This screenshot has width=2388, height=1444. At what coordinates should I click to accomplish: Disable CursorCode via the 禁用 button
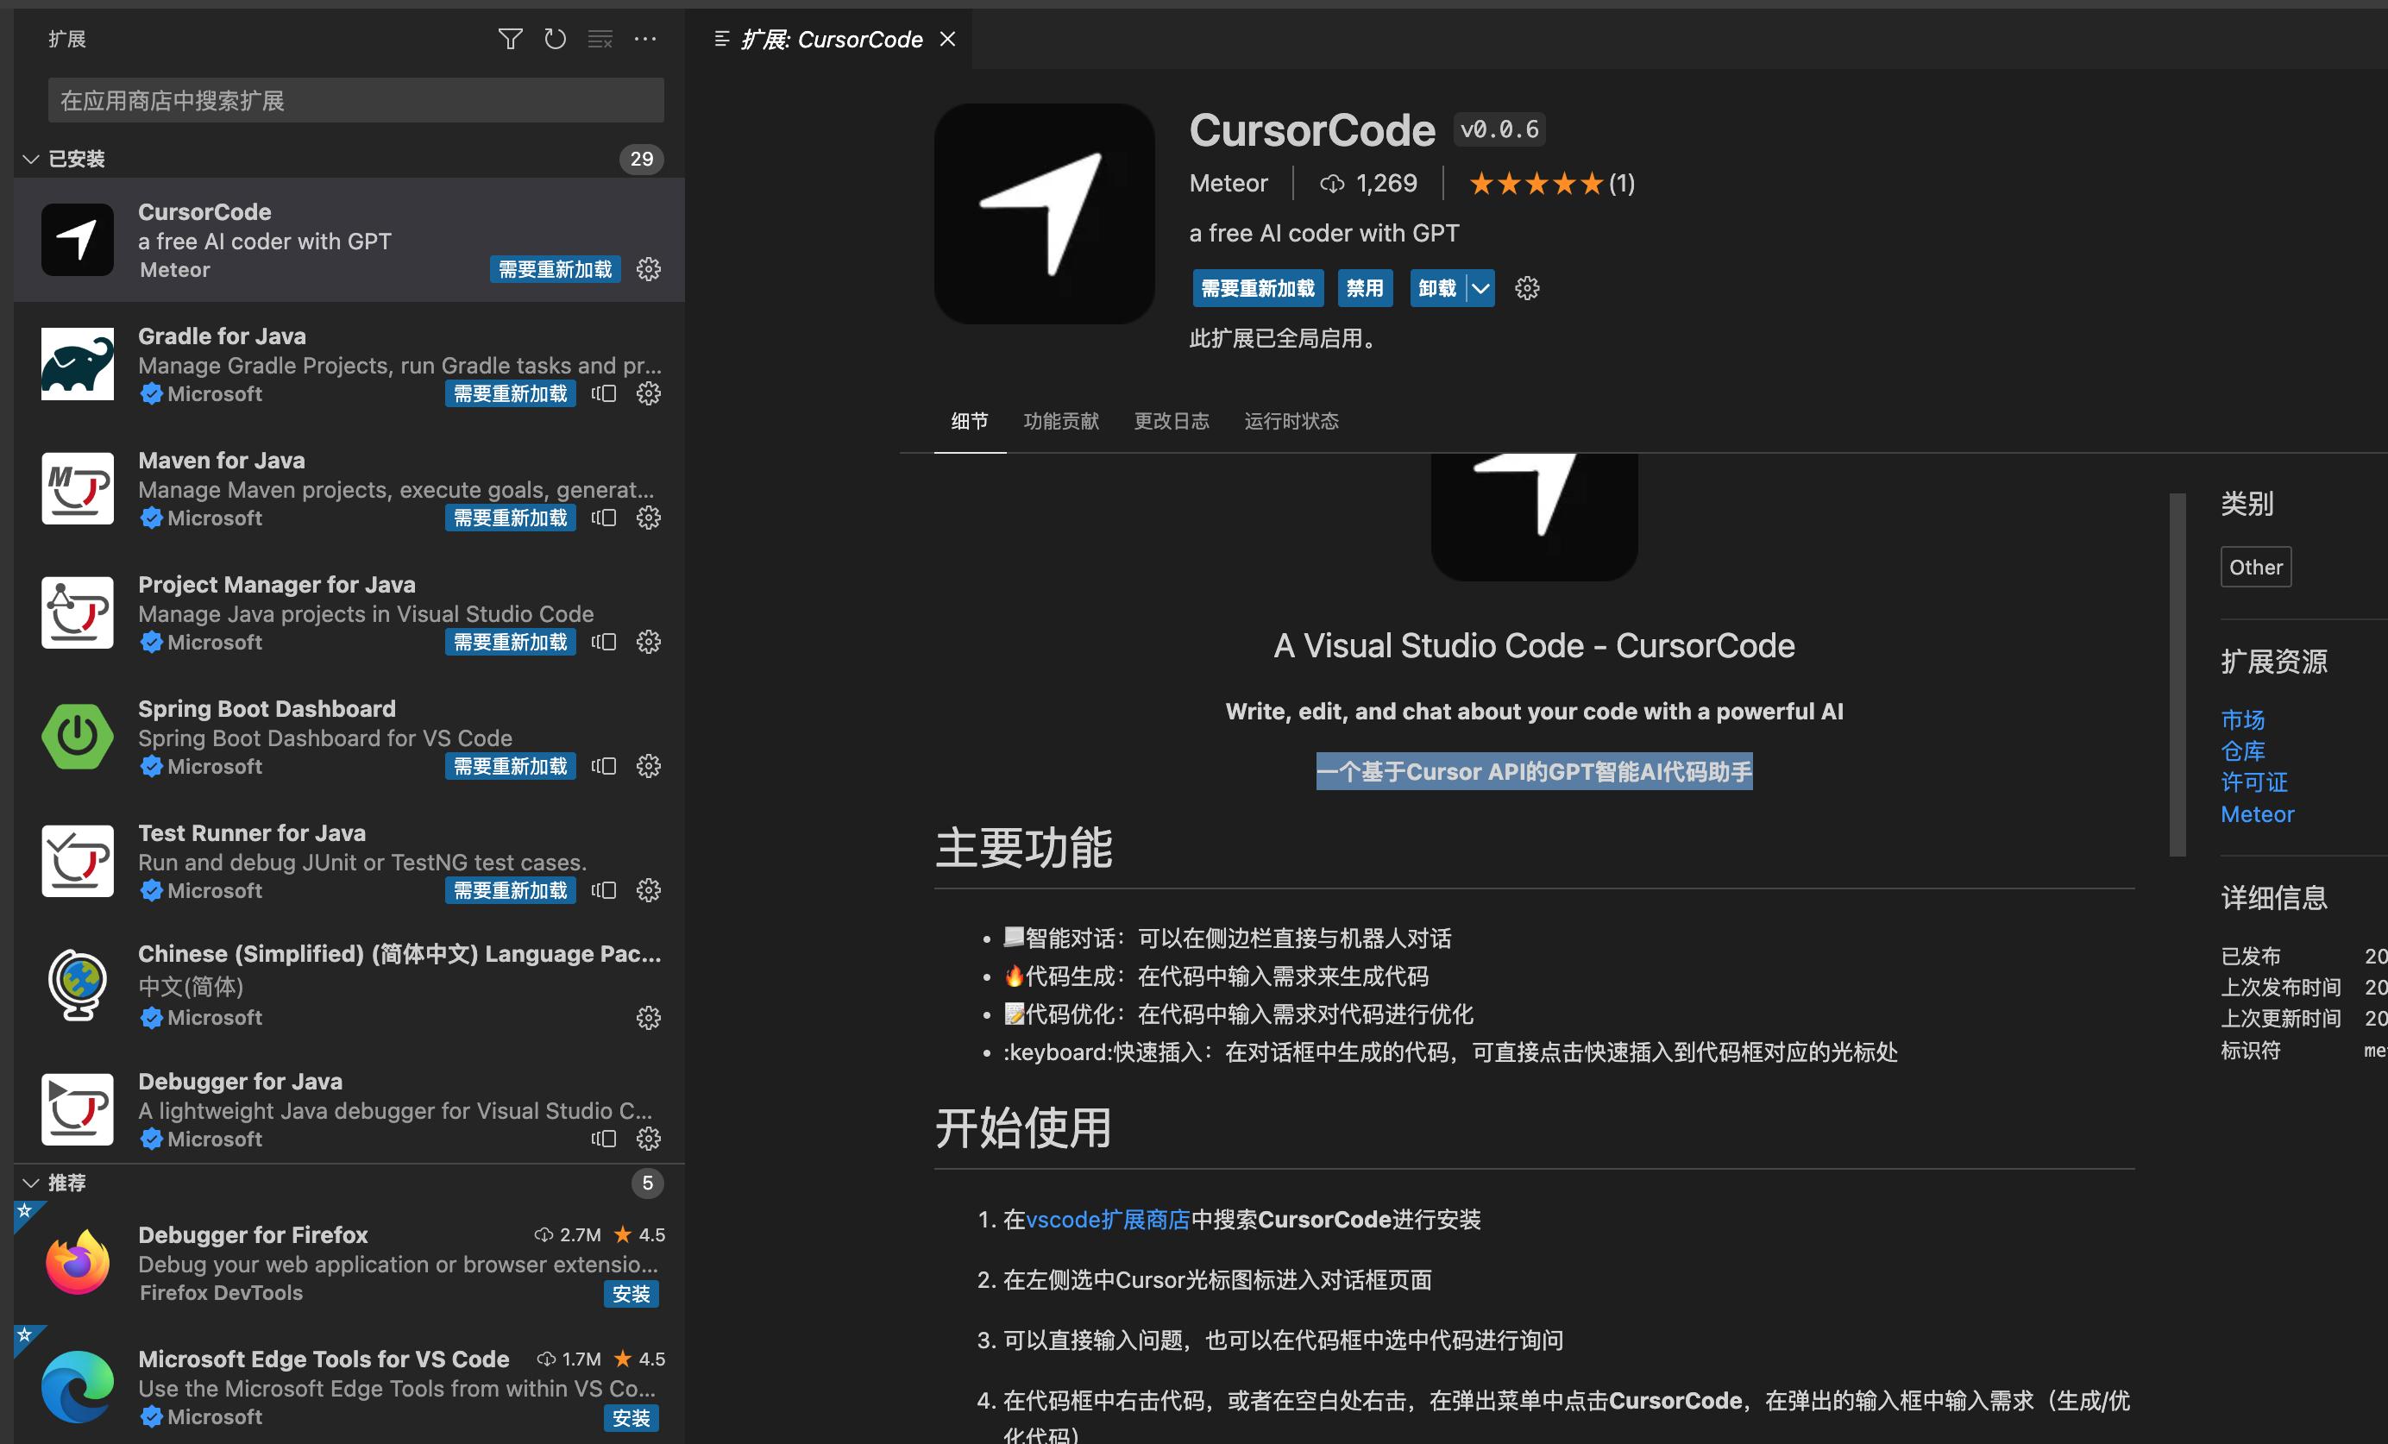pos(1365,288)
